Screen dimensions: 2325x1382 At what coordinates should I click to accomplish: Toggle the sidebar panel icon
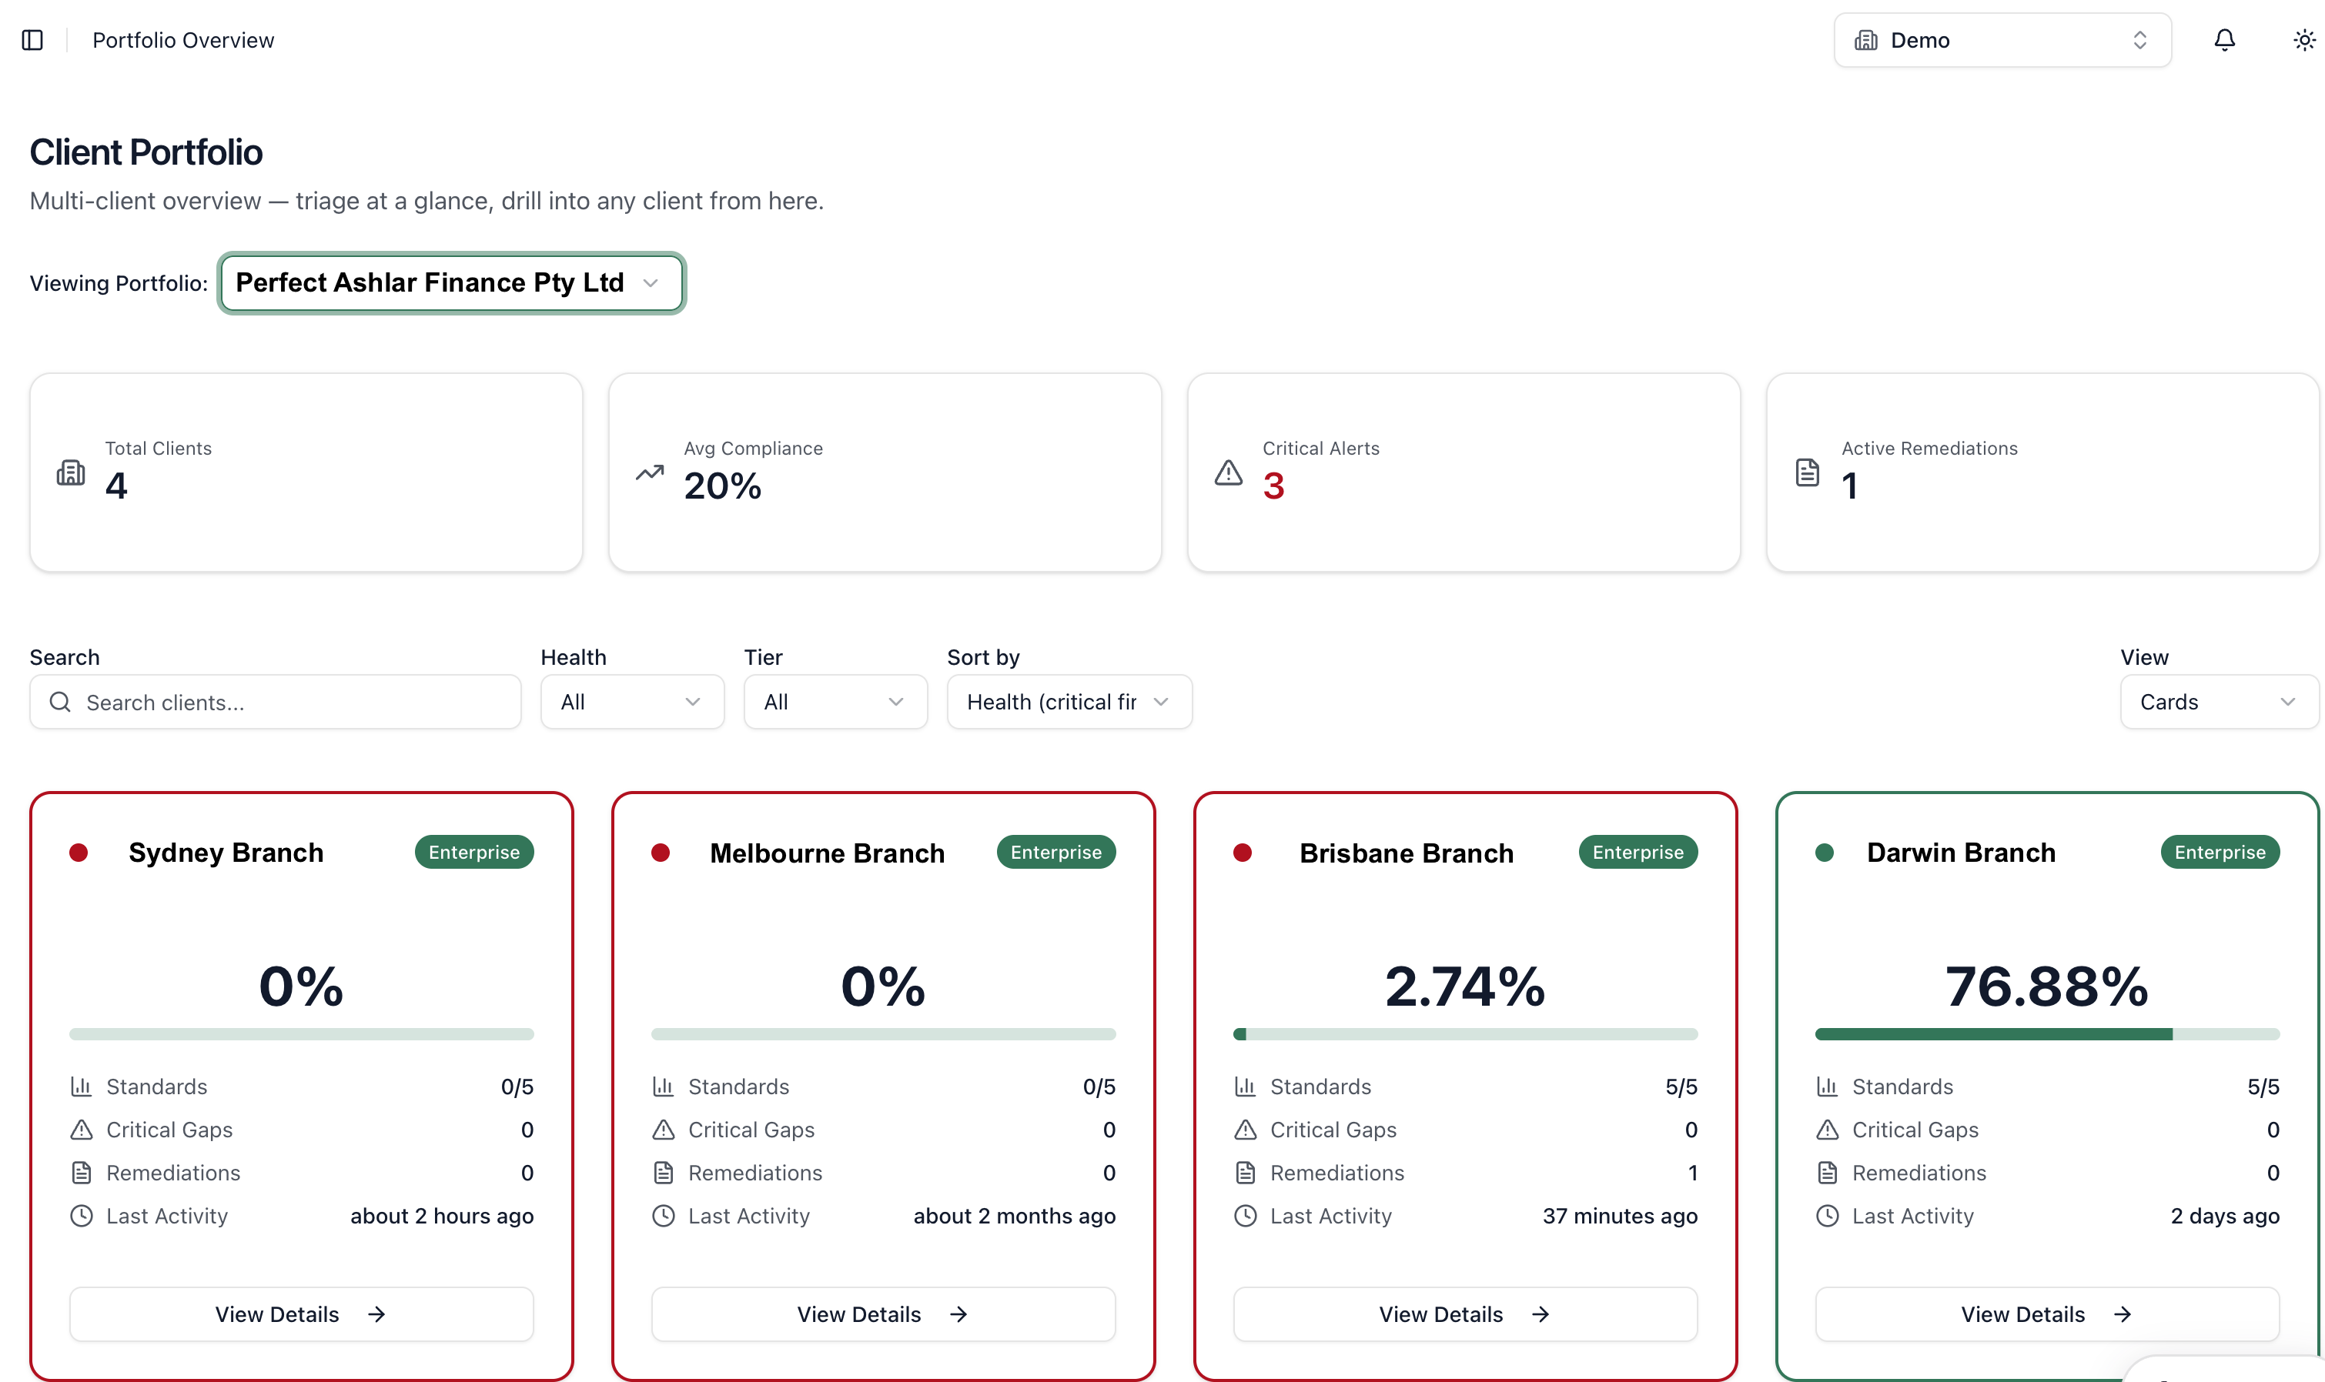coord(32,40)
